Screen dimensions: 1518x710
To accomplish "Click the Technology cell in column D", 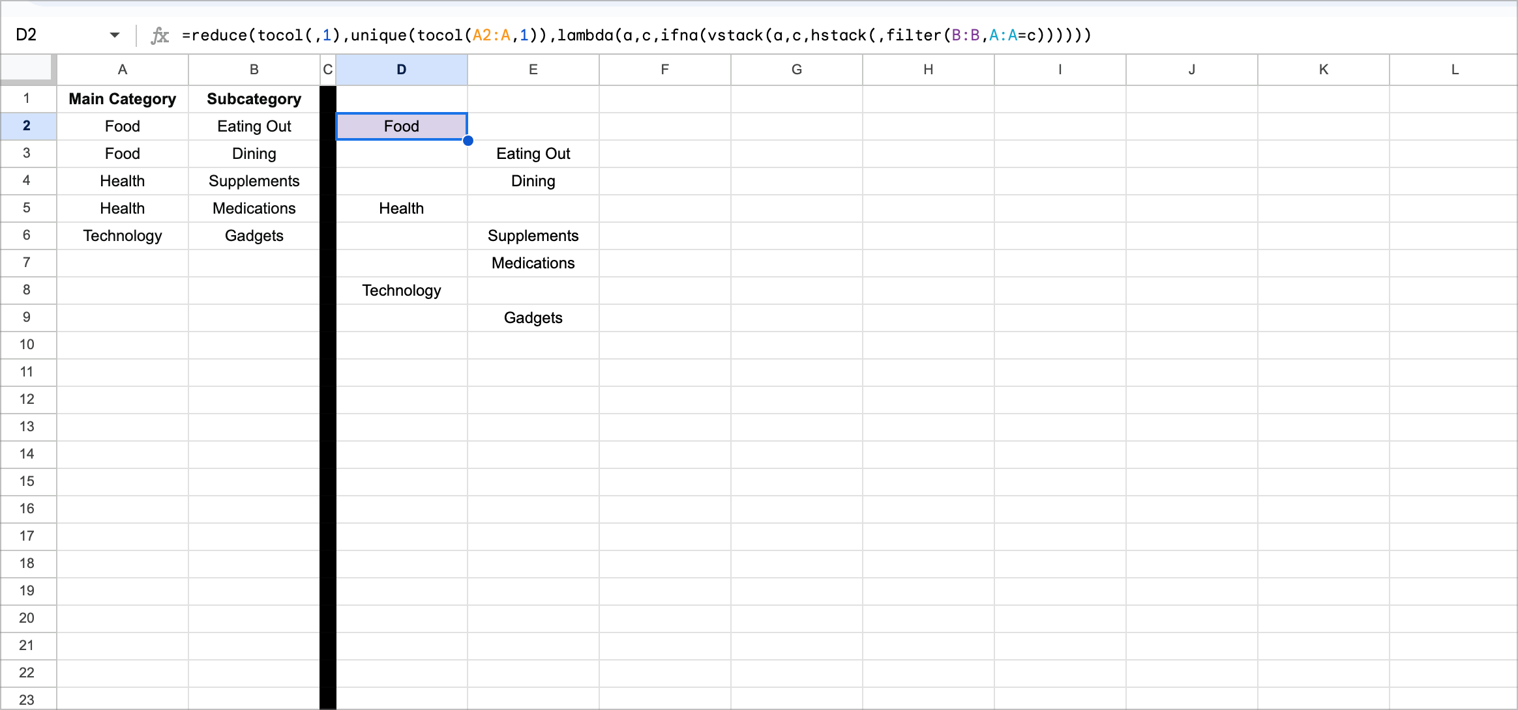I will coord(402,291).
